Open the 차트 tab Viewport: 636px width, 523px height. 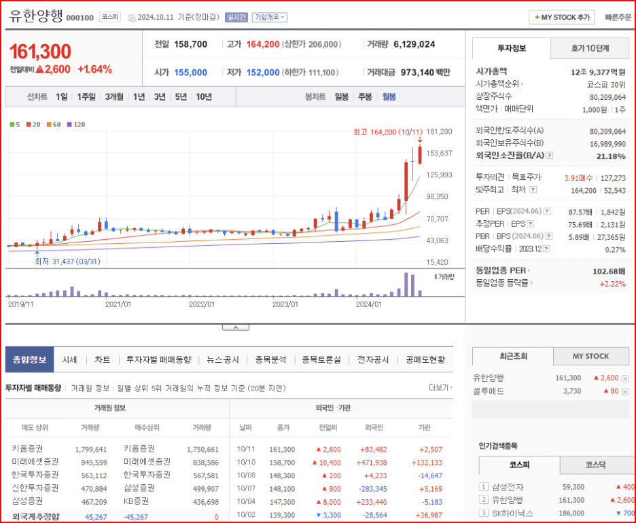pos(102,359)
